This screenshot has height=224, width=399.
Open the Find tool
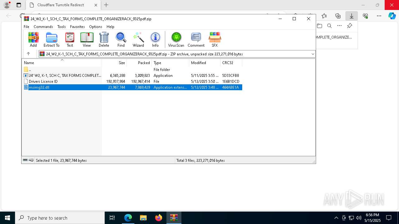pyautogui.click(x=121, y=40)
